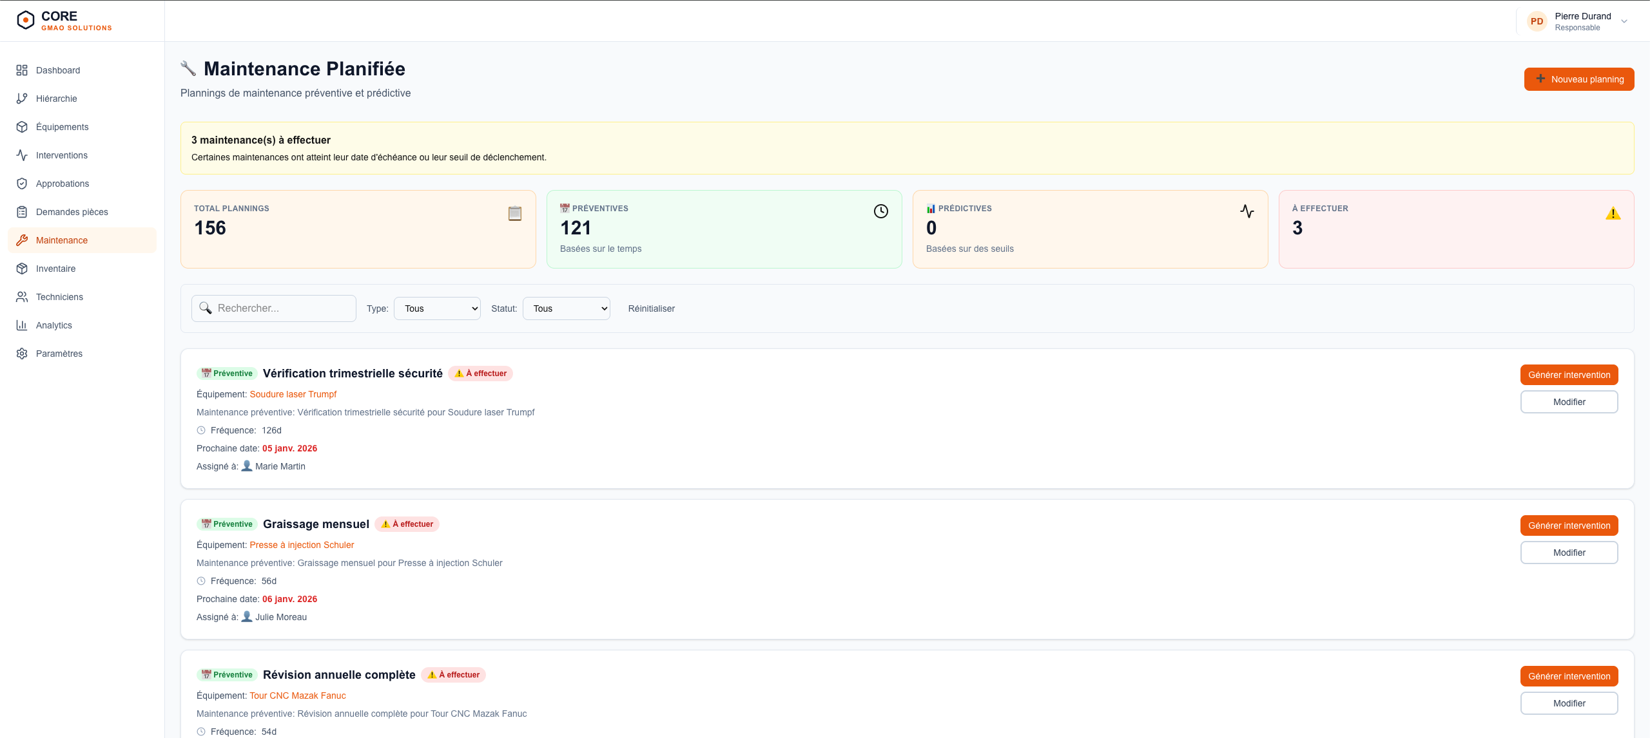Click the Équipements box icon
Image resolution: width=1650 pixels, height=738 pixels.
click(x=22, y=127)
